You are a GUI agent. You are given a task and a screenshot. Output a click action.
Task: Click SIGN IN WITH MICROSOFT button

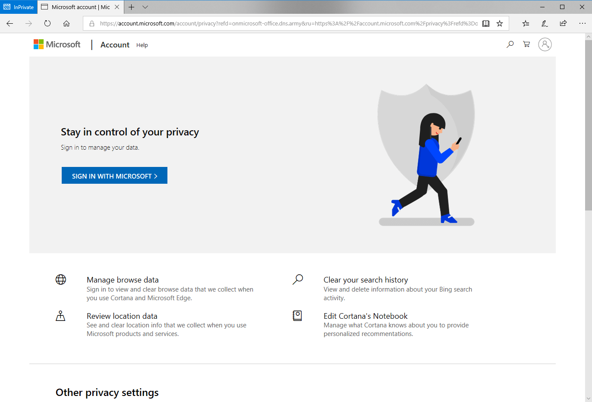click(114, 176)
